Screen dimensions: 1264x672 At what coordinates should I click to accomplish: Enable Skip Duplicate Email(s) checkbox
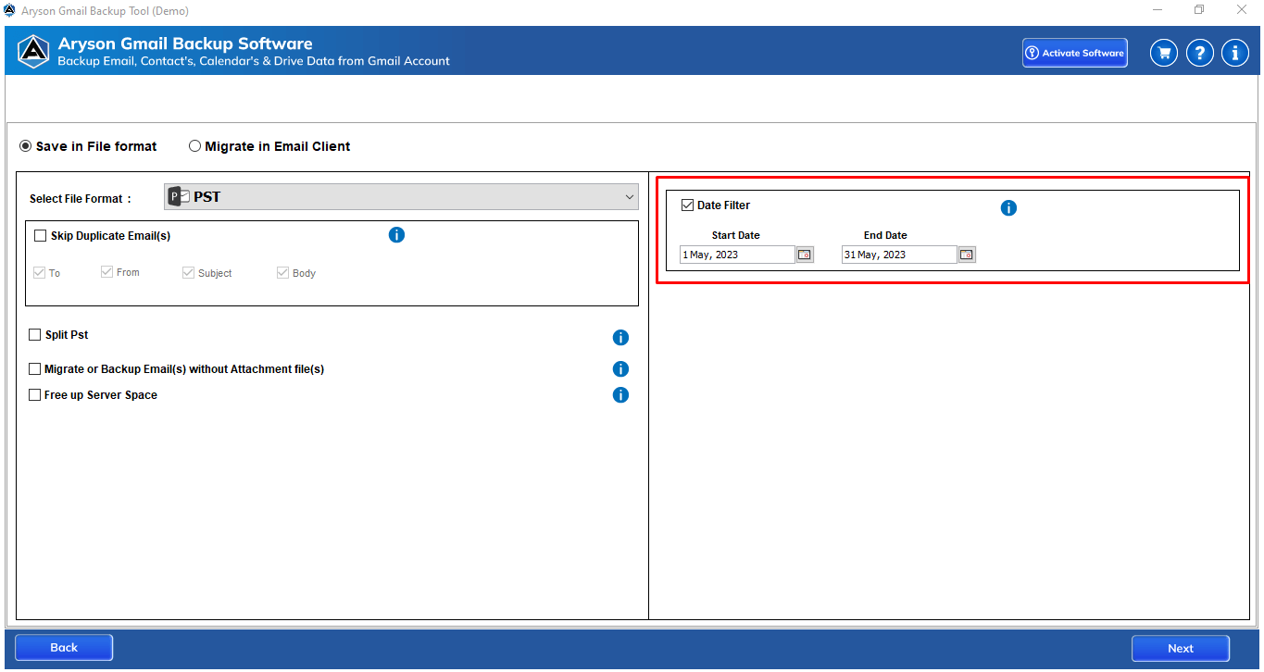pos(41,236)
